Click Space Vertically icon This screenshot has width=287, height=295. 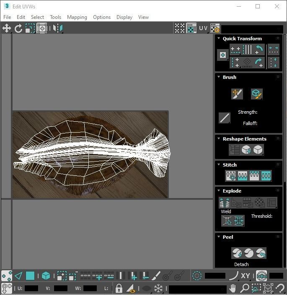(274, 63)
